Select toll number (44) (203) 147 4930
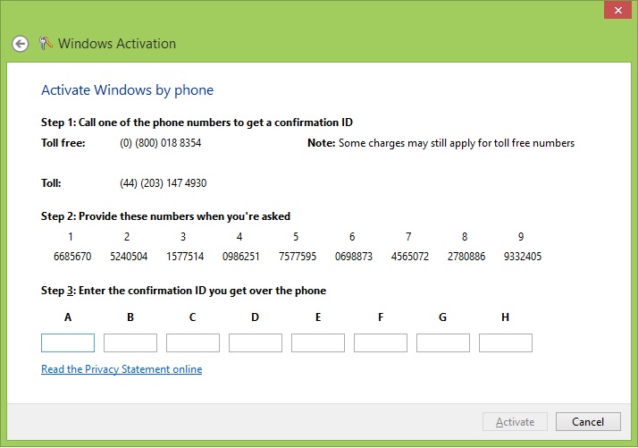This screenshot has width=638, height=448. coord(164,183)
